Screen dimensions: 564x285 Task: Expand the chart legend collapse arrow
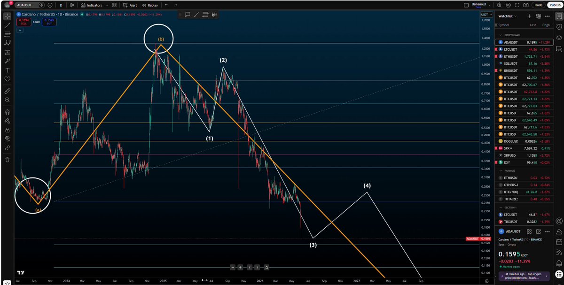pos(20,30)
